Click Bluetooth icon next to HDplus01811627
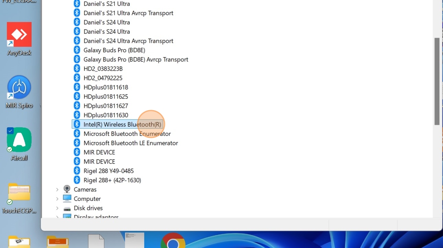This screenshot has height=248, width=443. (x=77, y=106)
